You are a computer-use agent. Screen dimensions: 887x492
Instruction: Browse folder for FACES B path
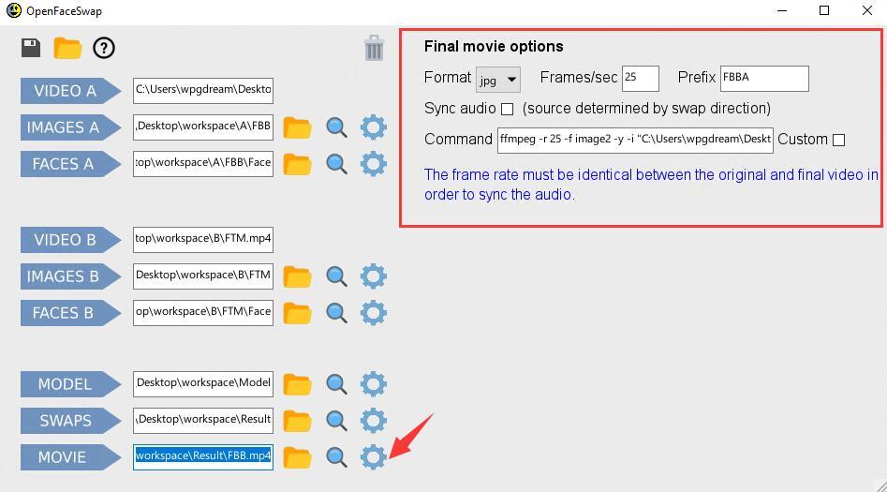click(297, 313)
